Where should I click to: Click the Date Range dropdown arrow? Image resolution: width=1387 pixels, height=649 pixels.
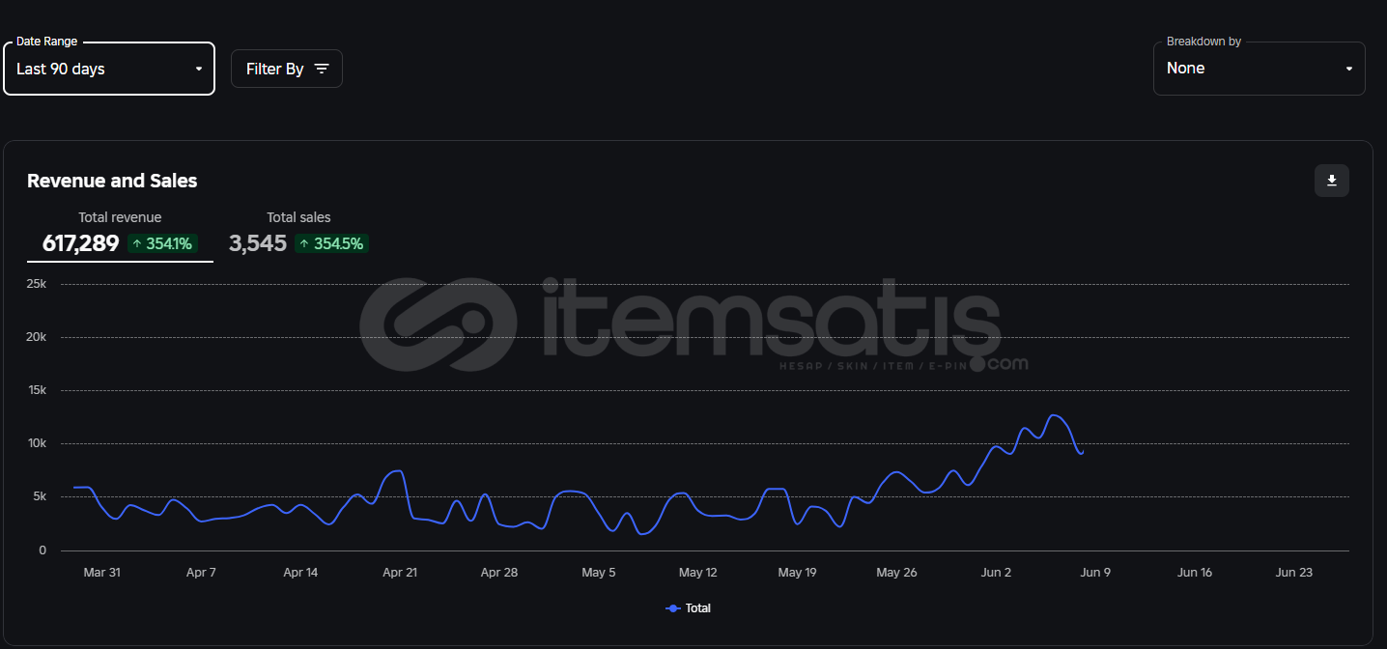199,69
